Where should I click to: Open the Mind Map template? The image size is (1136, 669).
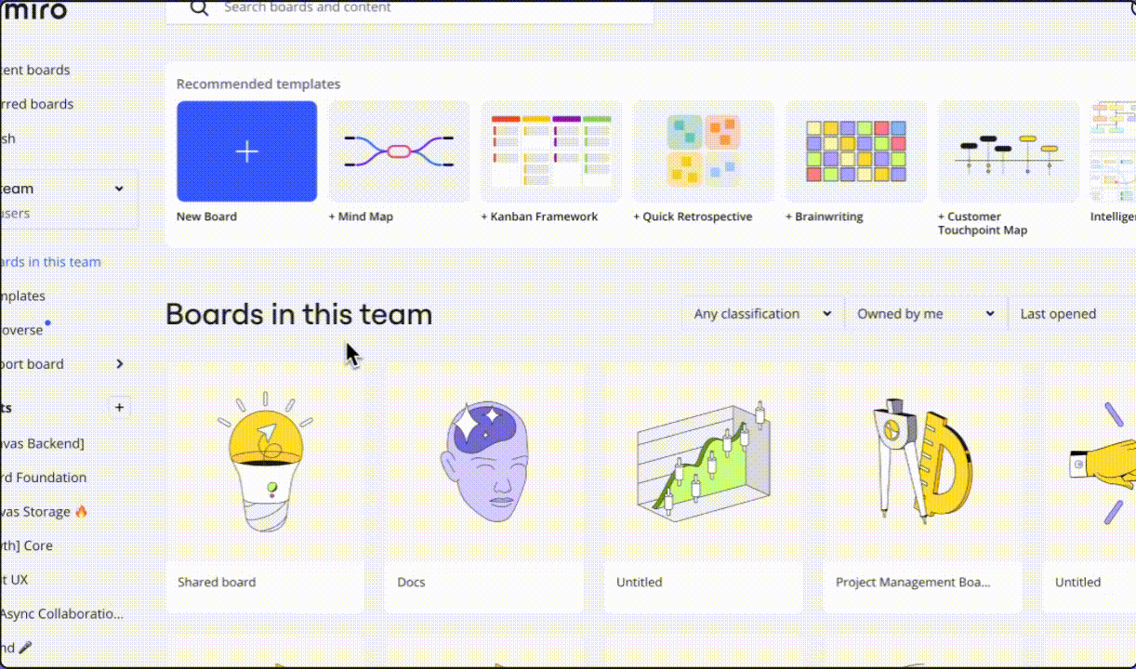(399, 151)
